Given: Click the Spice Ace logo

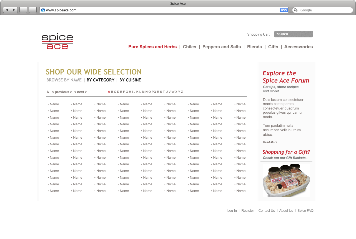Looking at the screenshot, I should (57, 42).
